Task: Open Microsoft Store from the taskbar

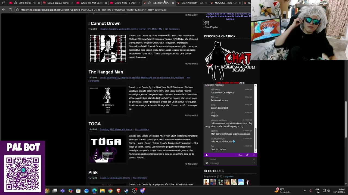Action: click(78, 191)
